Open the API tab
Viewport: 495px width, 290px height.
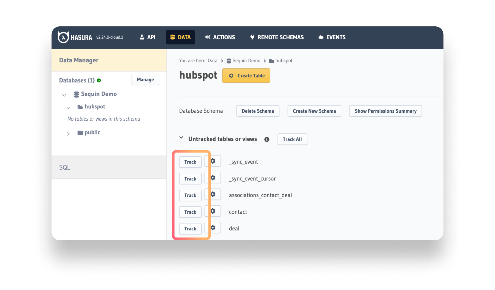pyautogui.click(x=148, y=37)
